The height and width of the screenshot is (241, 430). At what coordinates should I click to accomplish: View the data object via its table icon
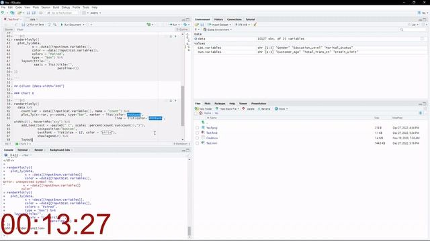click(x=423, y=39)
